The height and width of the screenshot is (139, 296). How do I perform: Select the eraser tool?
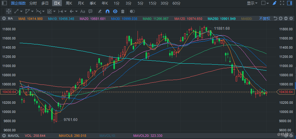pyautogui.click(x=100, y=11)
